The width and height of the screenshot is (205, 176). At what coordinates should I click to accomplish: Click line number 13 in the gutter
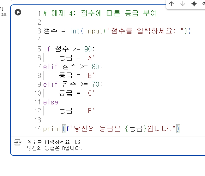point(38,120)
